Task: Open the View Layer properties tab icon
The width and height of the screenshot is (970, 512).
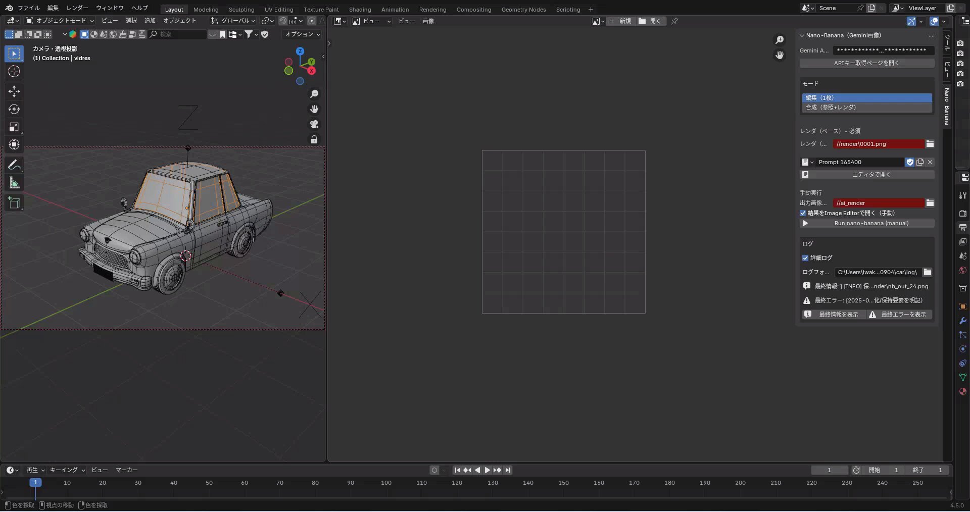Action: 962,242
